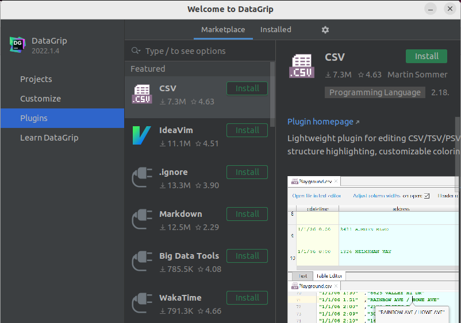461x323 pixels.
Task: Select the Markdown plugin icon
Action: click(142, 219)
